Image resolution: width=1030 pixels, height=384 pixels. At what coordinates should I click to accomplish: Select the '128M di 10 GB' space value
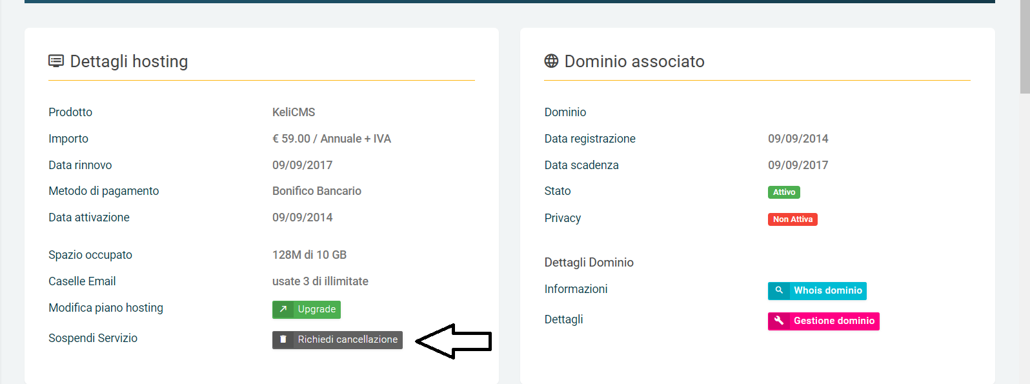(309, 255)
